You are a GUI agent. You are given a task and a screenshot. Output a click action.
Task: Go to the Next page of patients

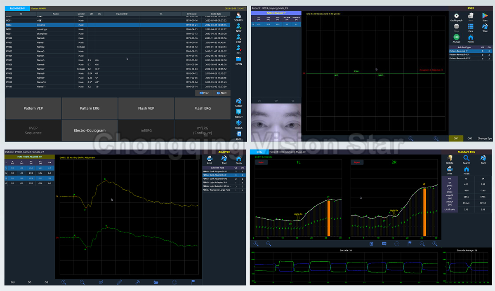click(221, 93)
